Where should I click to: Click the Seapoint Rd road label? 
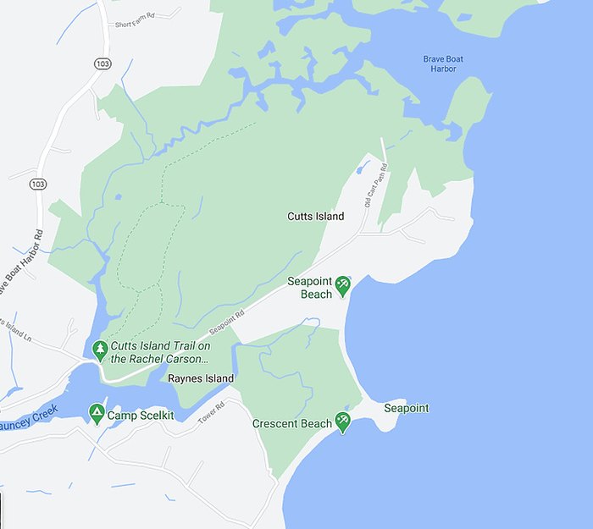click(x=226, y=322)
